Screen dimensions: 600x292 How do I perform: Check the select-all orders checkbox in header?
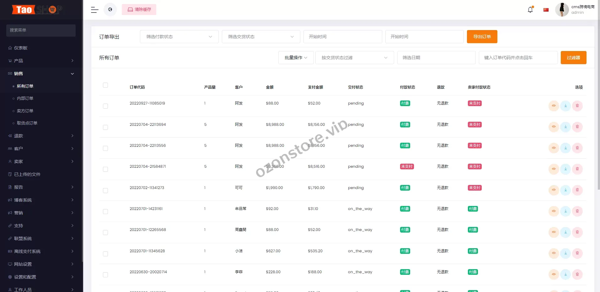(105, 85)
